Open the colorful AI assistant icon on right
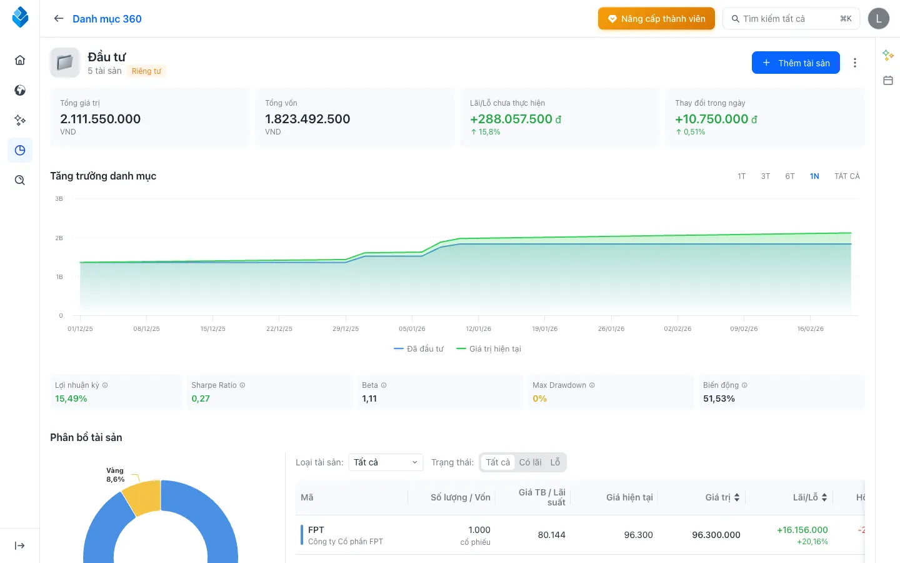The image size is (900, 563). pyautogui.click(x=887, y=55)
